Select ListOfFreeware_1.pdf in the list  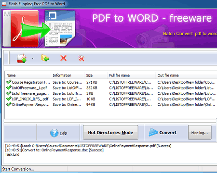coord(111,88)
